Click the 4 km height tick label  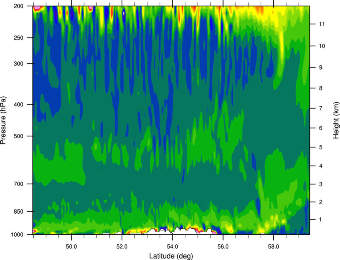(x=321, y=166)
